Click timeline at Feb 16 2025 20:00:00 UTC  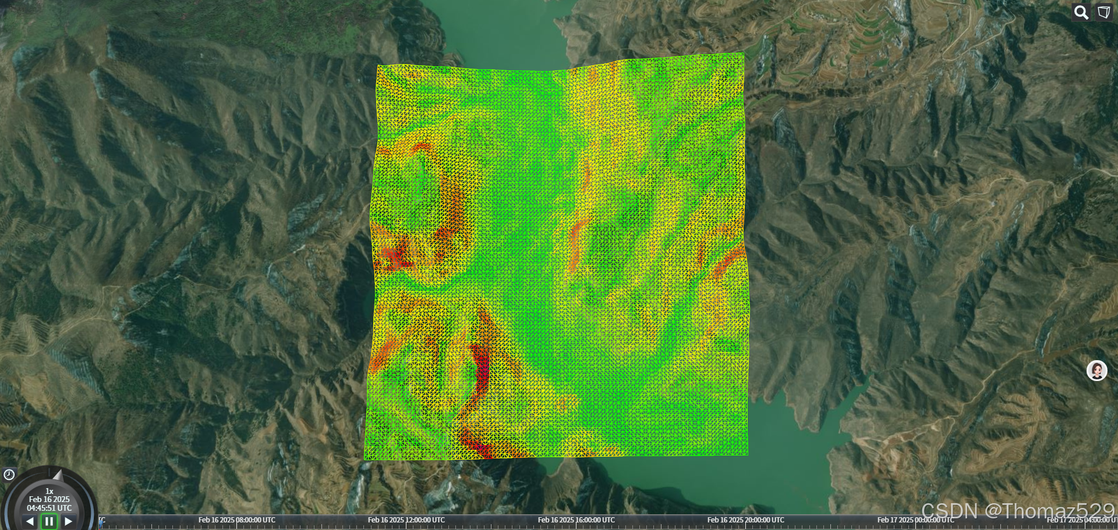tap(746, 520)
